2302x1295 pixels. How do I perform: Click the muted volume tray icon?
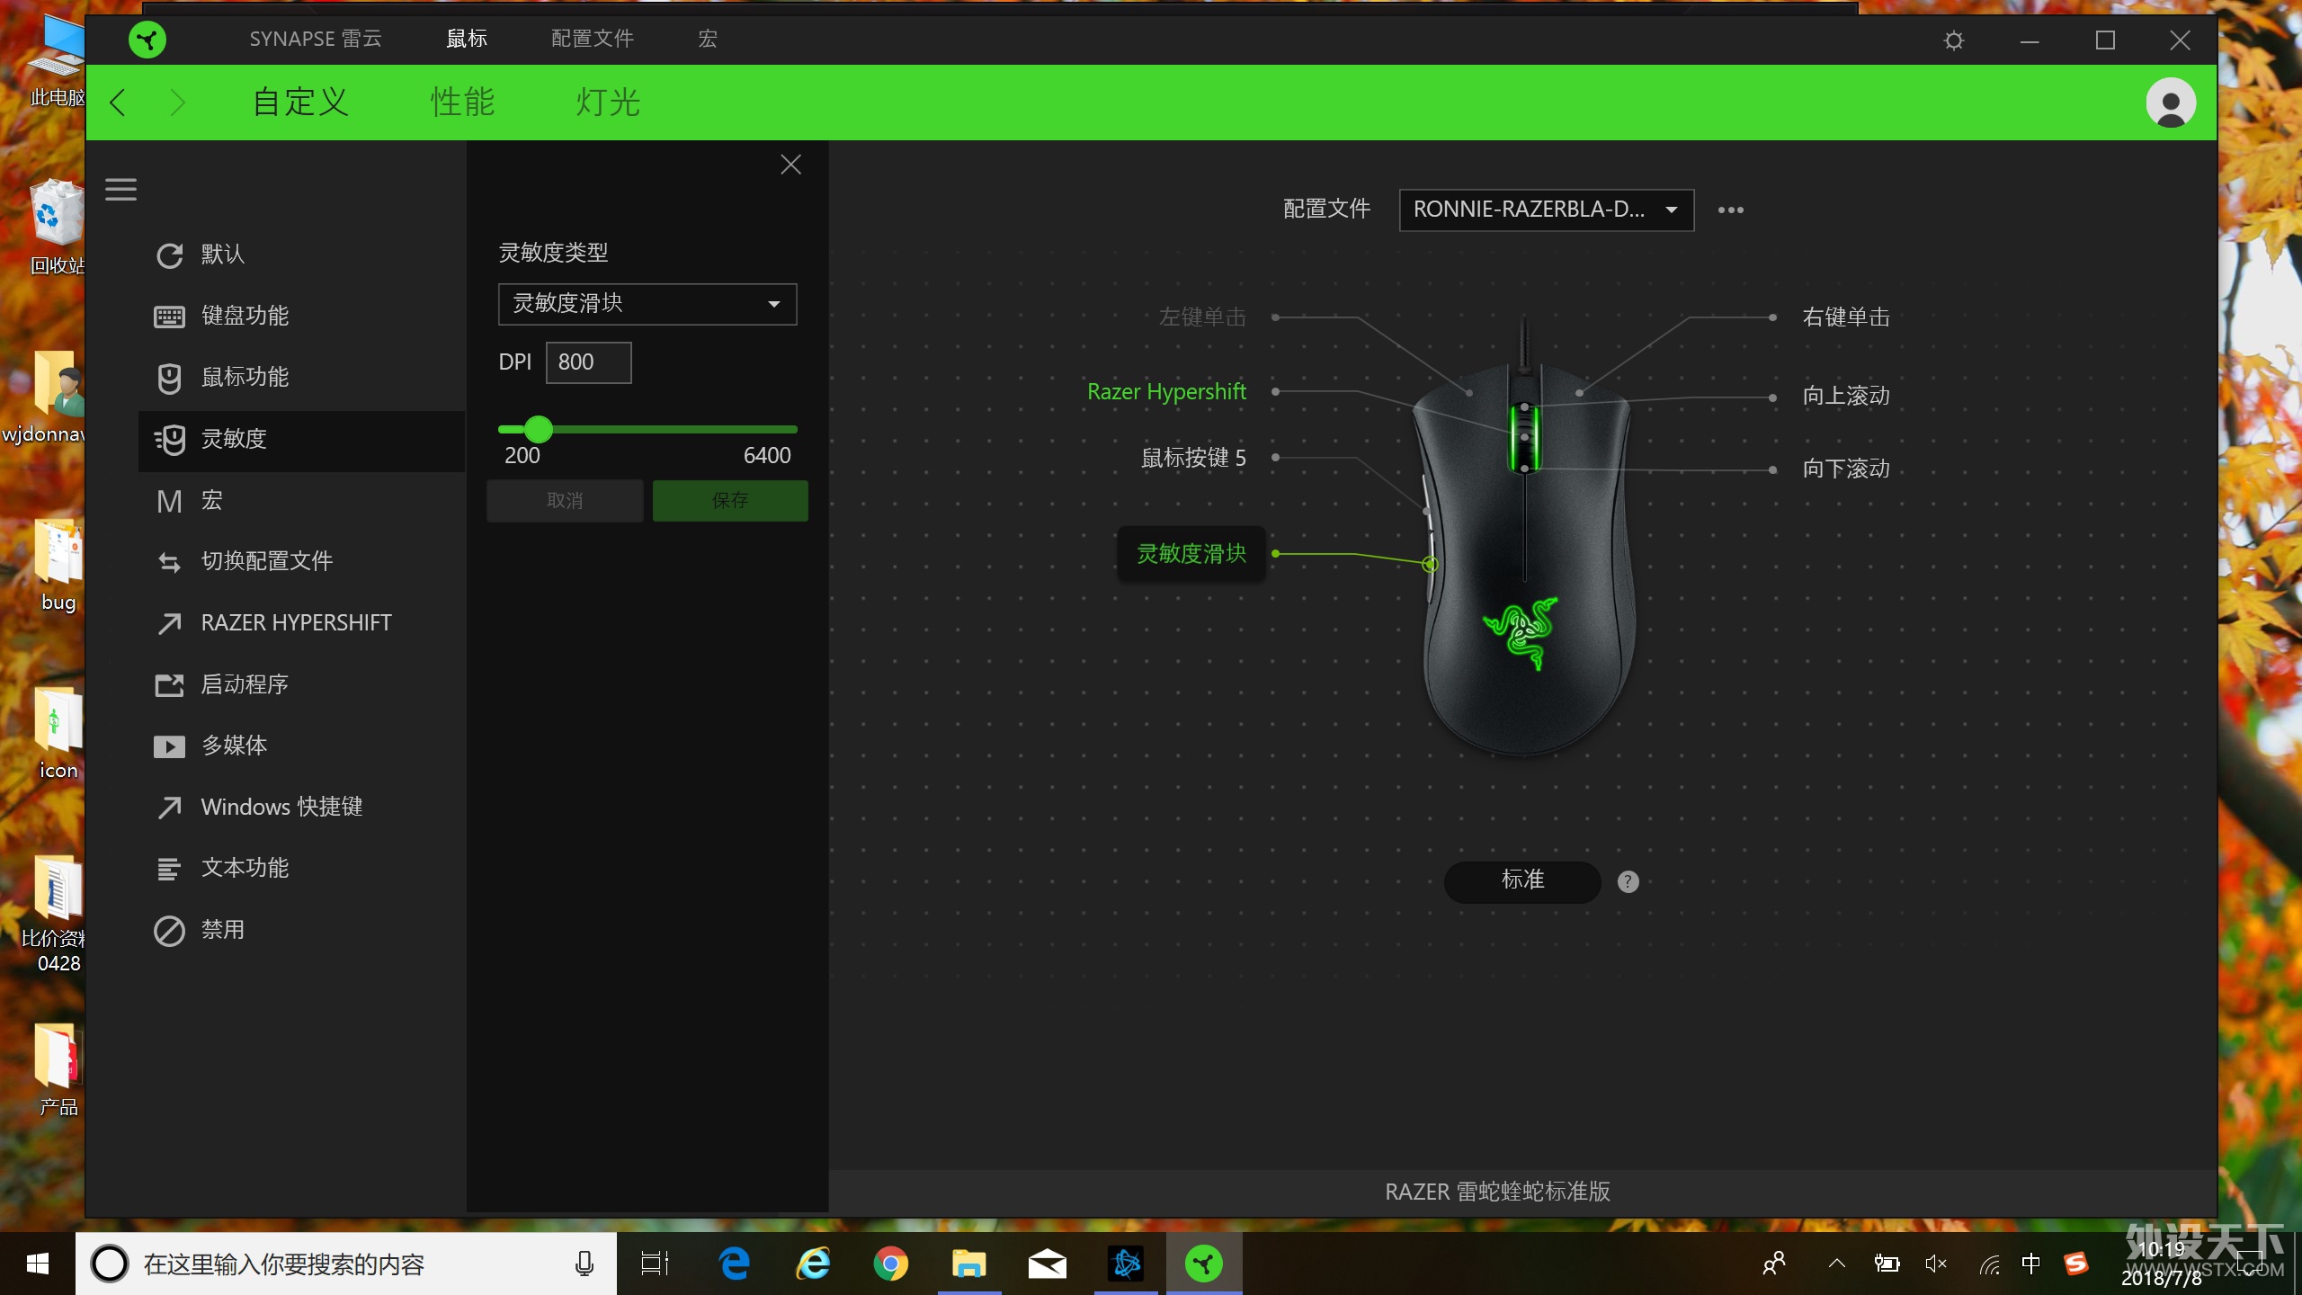click(x=1936, y=1264)
